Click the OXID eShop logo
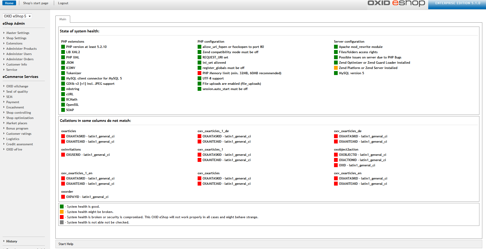 pyautogui.click(x=396, y=3)
